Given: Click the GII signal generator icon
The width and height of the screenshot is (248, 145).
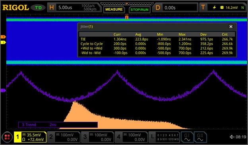Looking at the screenshot, I should (200, 137).
